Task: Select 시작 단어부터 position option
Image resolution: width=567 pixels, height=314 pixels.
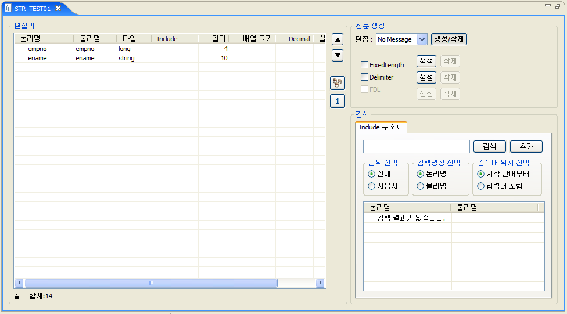Action: click(x=480, y=174)
